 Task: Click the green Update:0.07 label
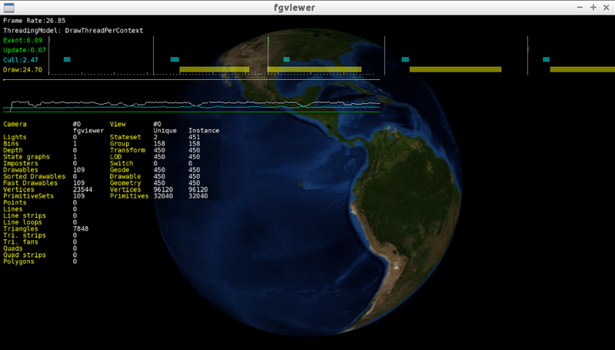pyautogui.click(x=25, y=50)
